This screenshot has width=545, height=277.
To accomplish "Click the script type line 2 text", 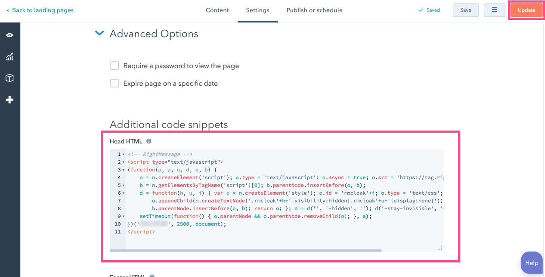I will coord(175,162).
